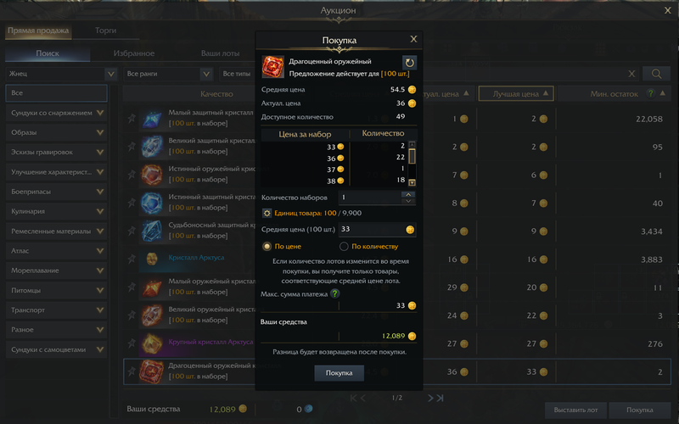Increase Количество наборов with up stepper
679x424 pixels.
408,194
